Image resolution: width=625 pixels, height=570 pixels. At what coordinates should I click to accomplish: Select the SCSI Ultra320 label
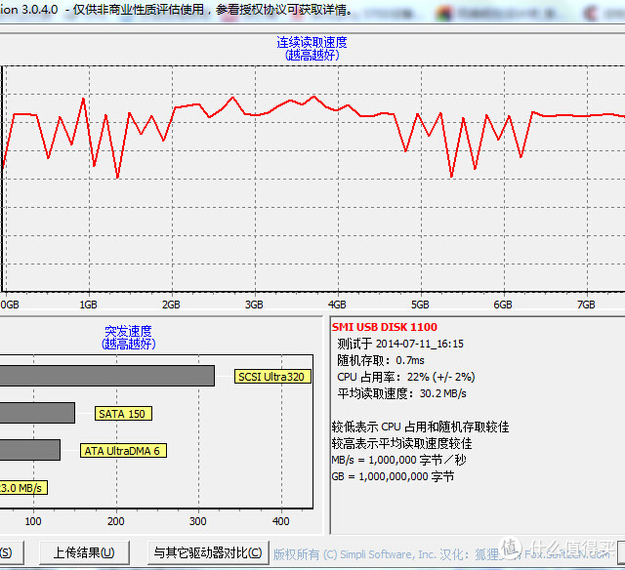coord(272,377)
